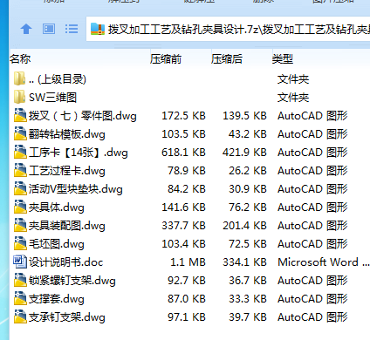Click the 1.1 MB size value

188,262
